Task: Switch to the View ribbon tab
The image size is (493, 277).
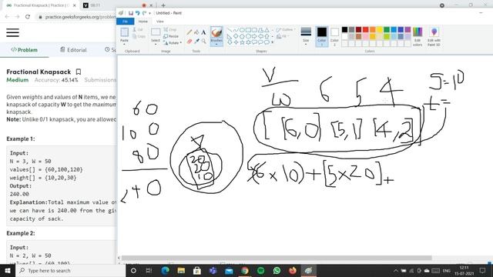Action: coord(159,22)
